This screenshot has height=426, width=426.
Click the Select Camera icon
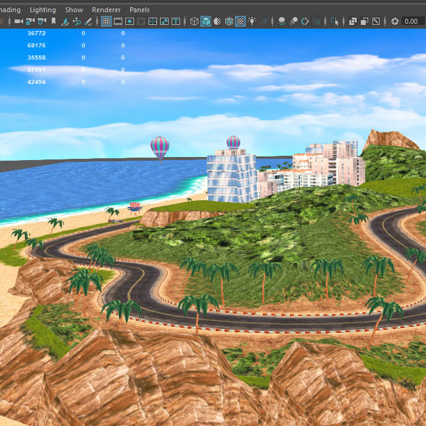click(x=18, y=21)
